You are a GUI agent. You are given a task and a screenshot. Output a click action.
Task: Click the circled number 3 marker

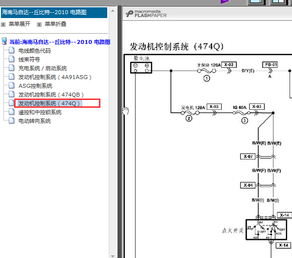point(245,121)
